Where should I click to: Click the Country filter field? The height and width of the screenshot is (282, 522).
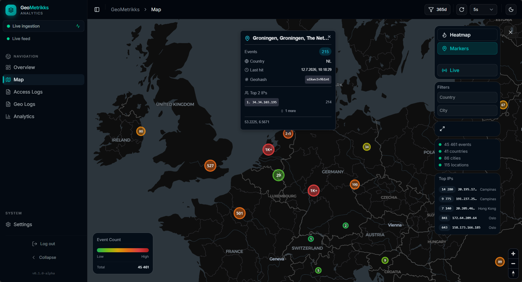pos(467,97)
